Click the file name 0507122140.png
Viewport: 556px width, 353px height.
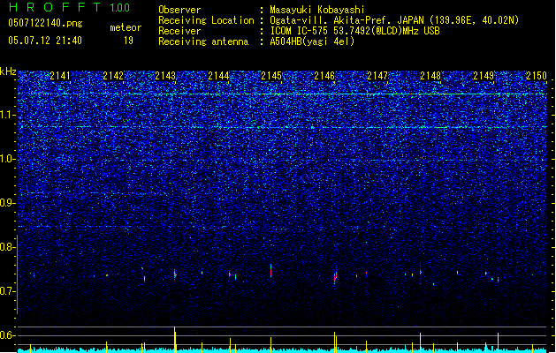pyautogui.click(x=45, y=23)
